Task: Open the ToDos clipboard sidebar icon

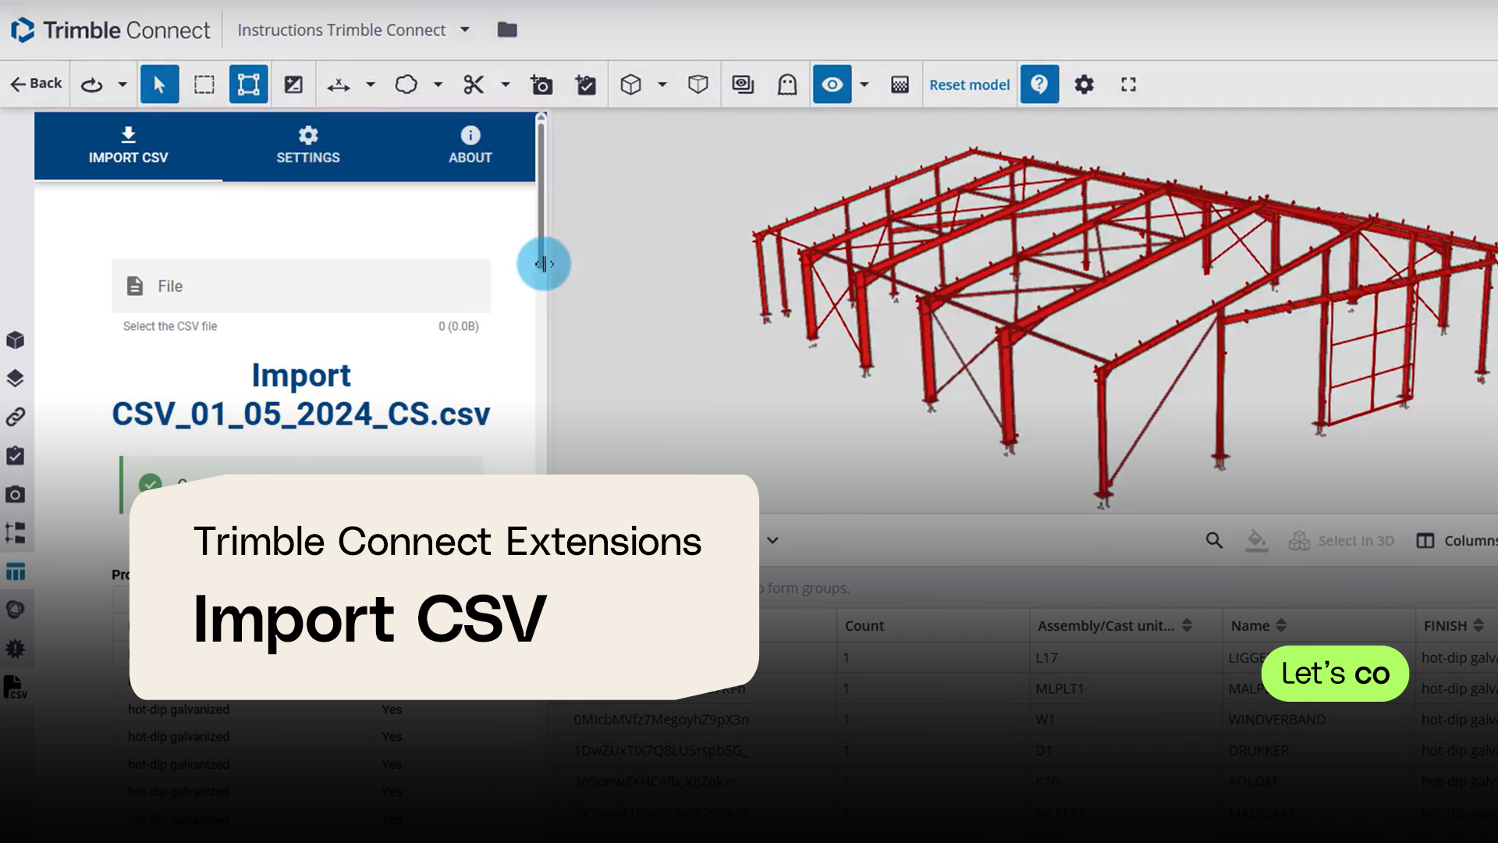Action: [x=15, y=456]
